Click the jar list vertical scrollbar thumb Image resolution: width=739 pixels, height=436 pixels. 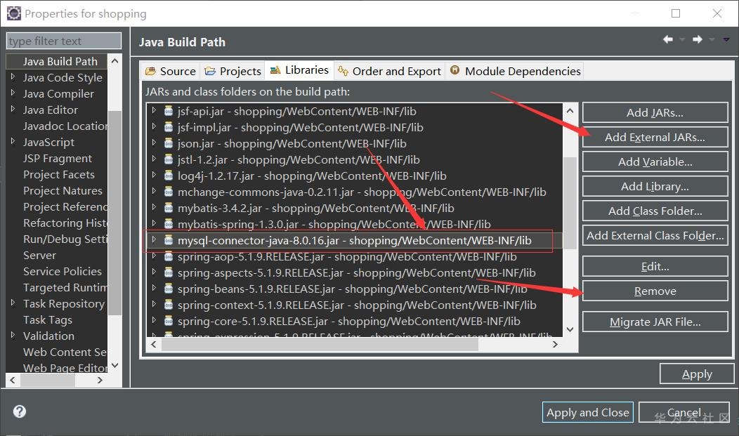570,202
